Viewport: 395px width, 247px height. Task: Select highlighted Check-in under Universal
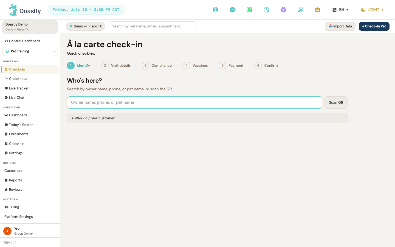pos(30,69)
